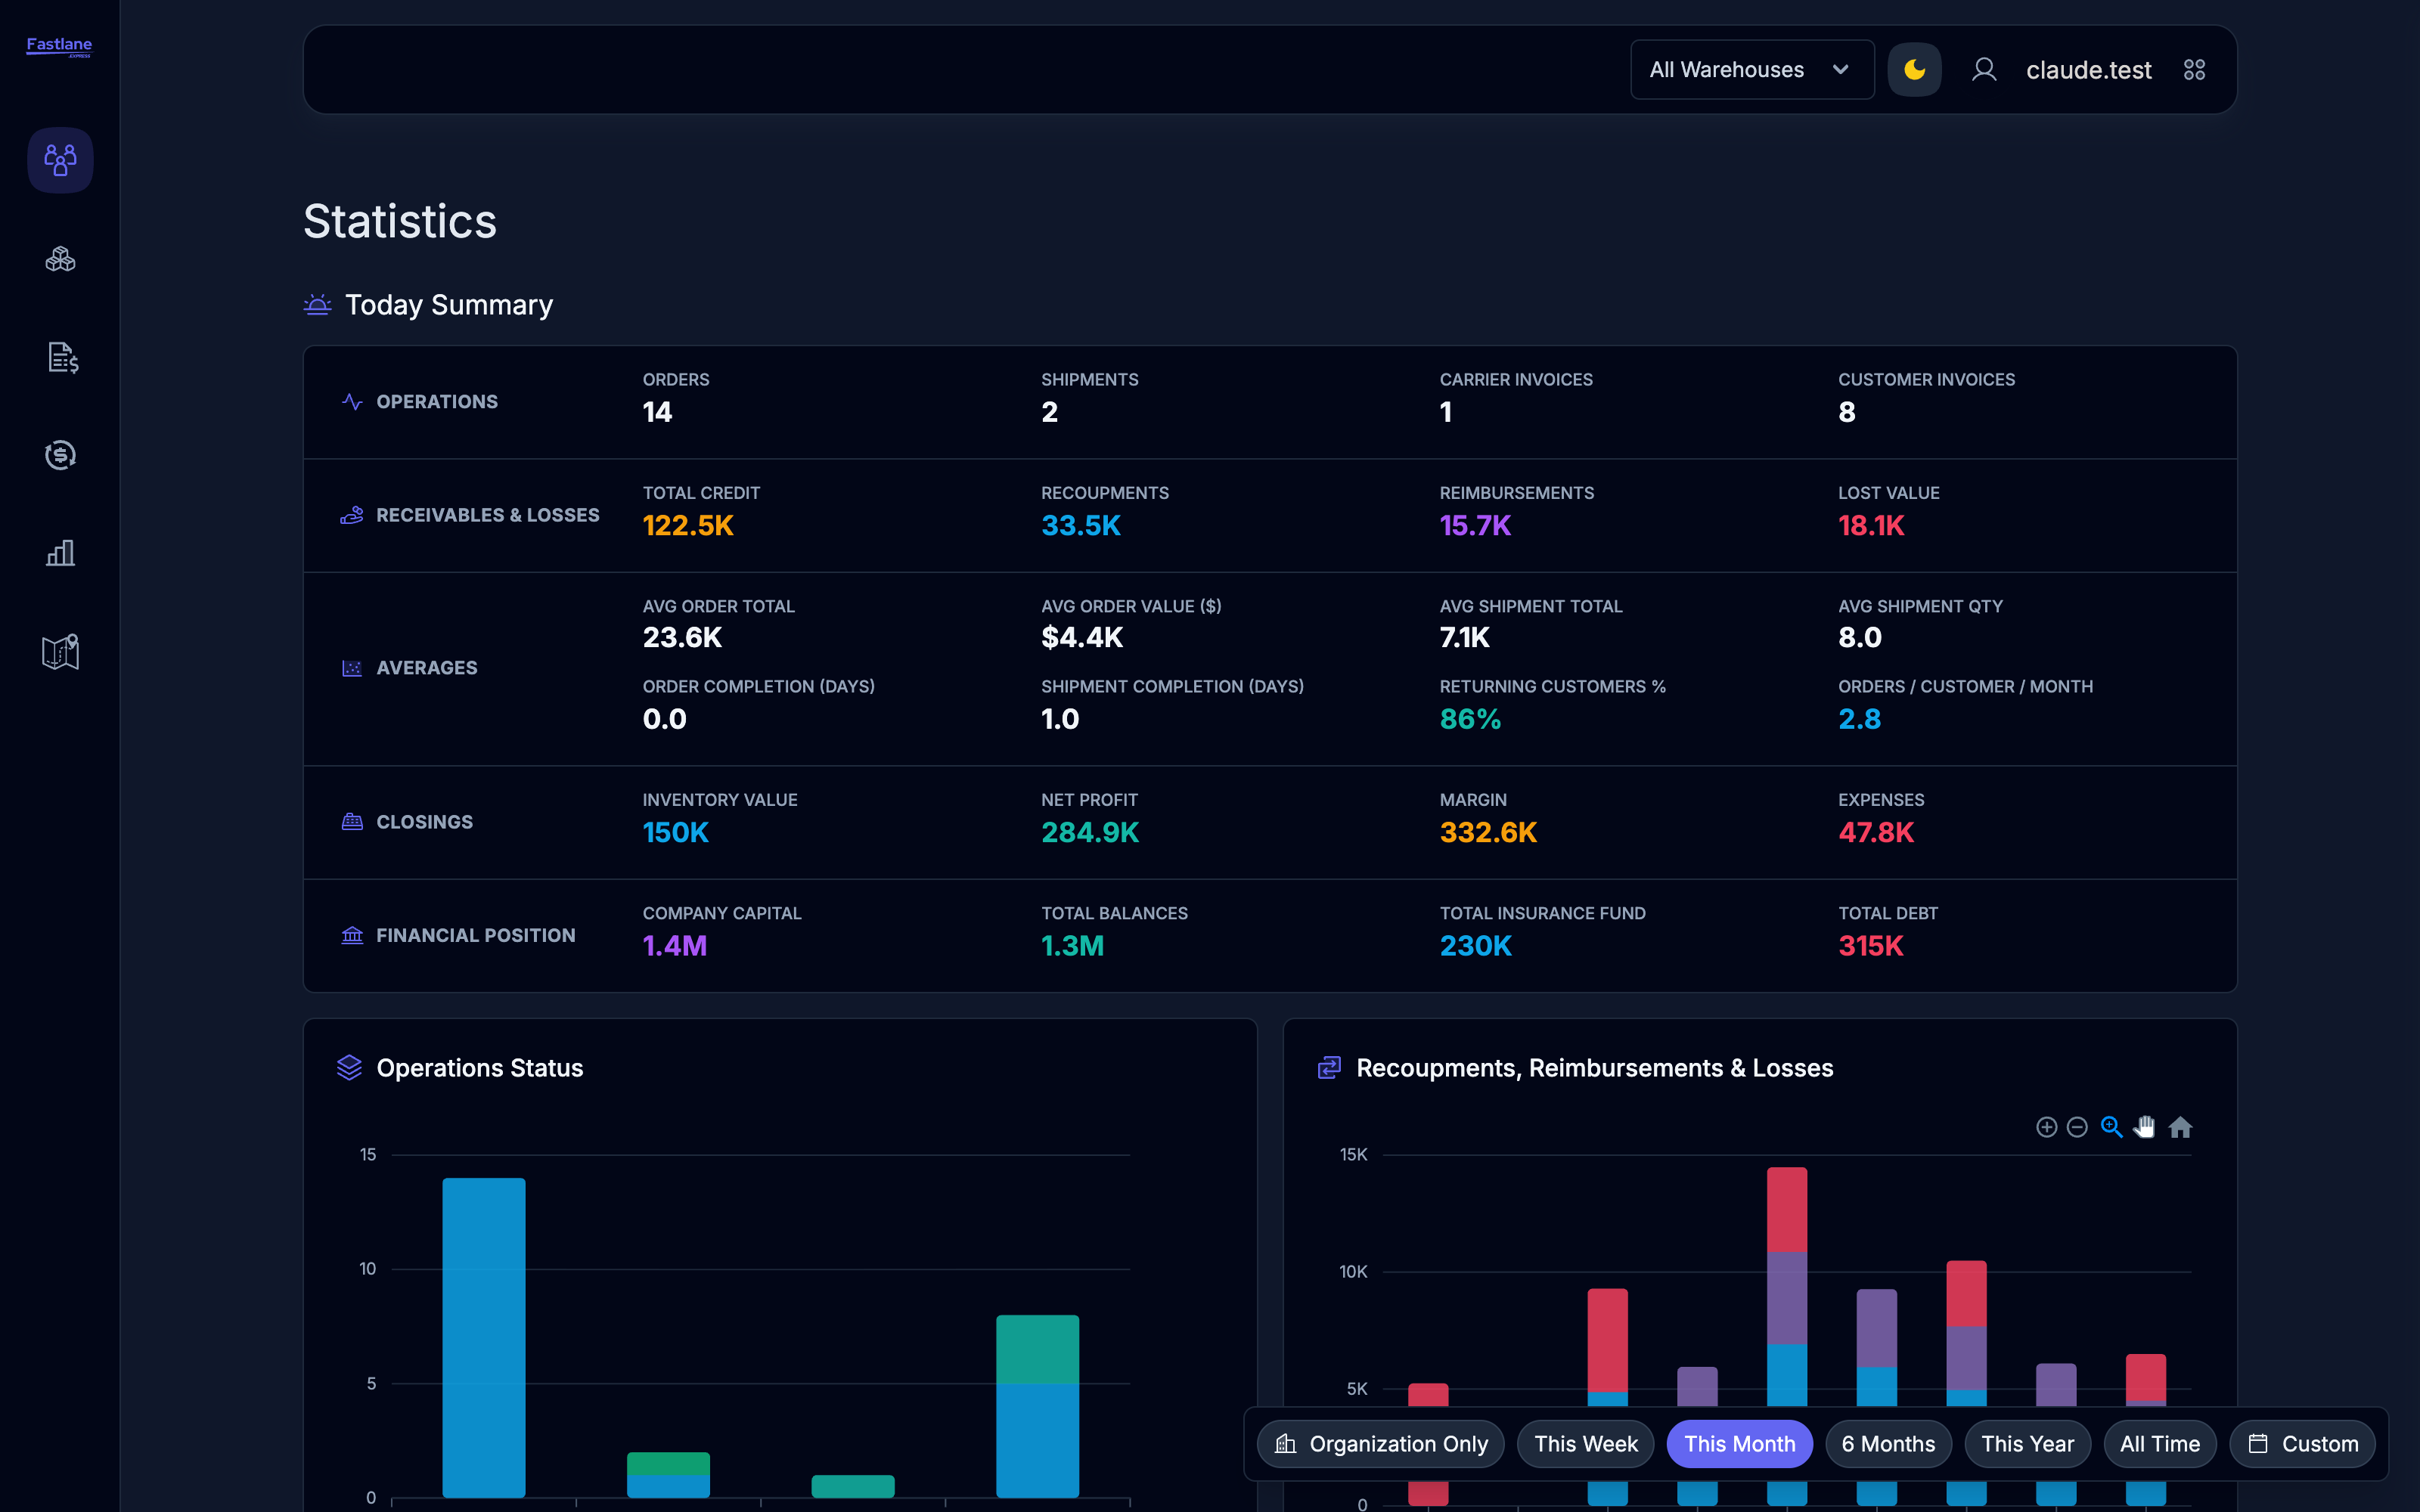Open the recoupments dollar-cycle sidebar icon

(60, 455)
